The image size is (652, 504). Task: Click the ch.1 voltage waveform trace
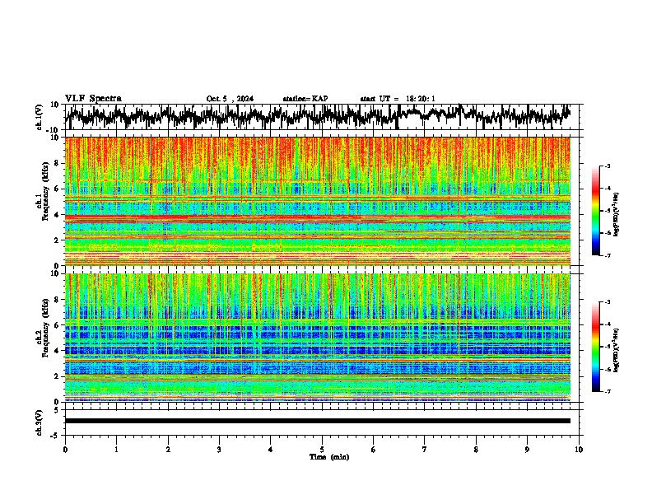click(318, 116)
